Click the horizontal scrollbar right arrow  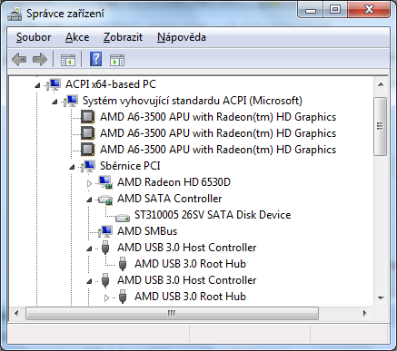point(365,313)
